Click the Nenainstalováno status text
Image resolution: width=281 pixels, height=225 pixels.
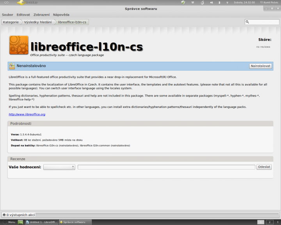coord(31,66)
